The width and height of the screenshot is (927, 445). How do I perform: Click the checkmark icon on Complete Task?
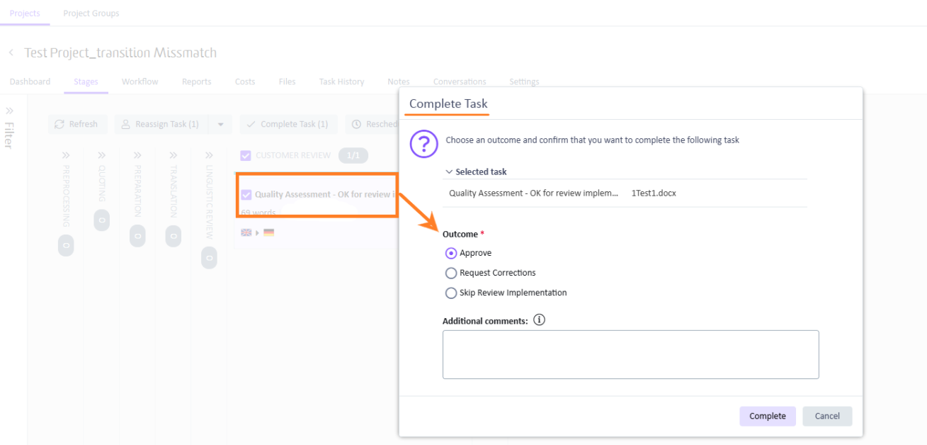tap(251, 124)
